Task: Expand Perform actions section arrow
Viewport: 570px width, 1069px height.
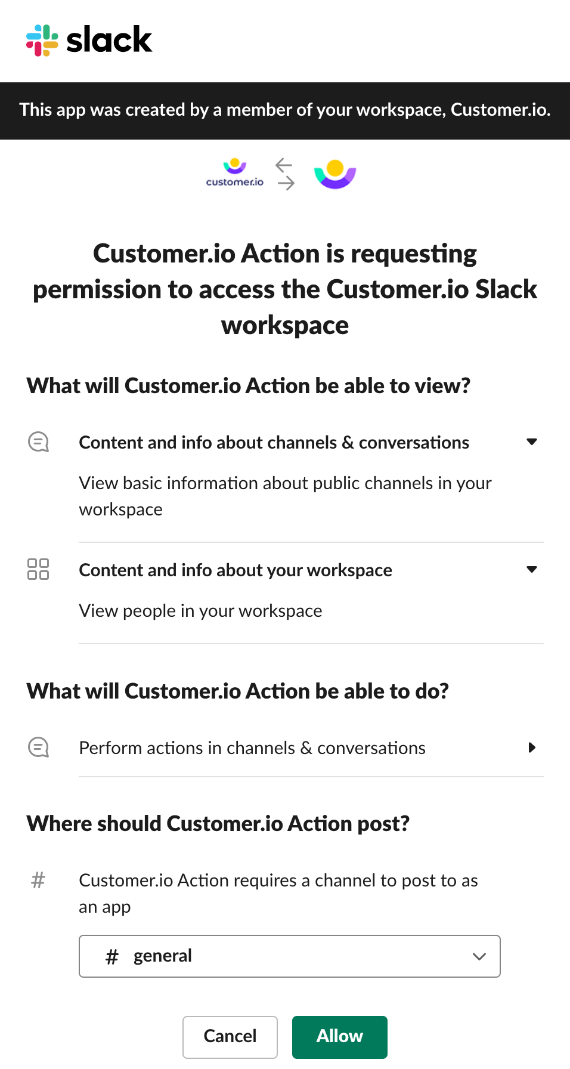Action: coord(532,747)
